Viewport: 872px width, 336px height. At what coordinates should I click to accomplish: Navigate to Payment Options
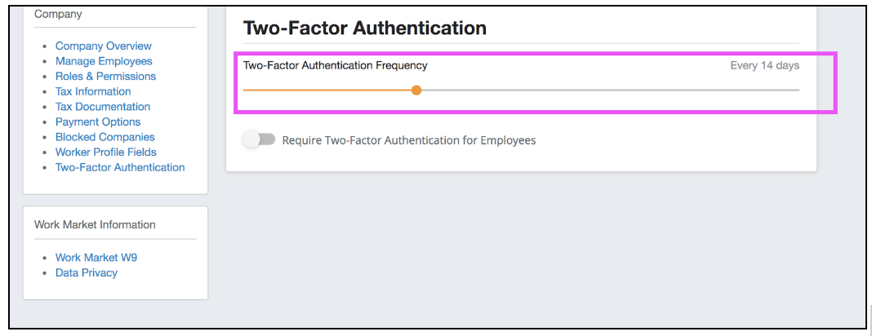click(x=98, y=122)
